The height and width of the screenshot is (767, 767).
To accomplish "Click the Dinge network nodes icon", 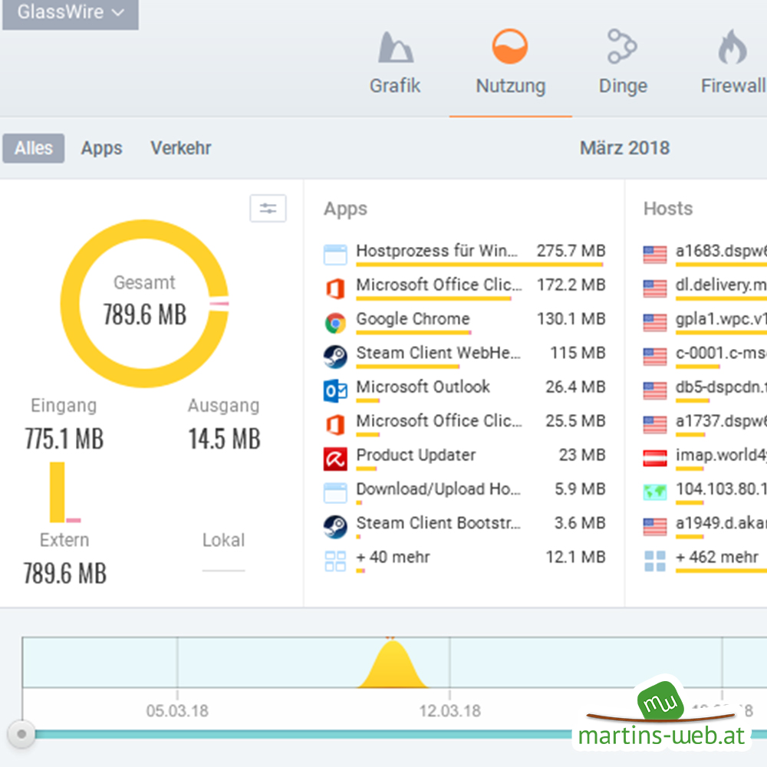I will pyautogui.click(x=622, y=47).
